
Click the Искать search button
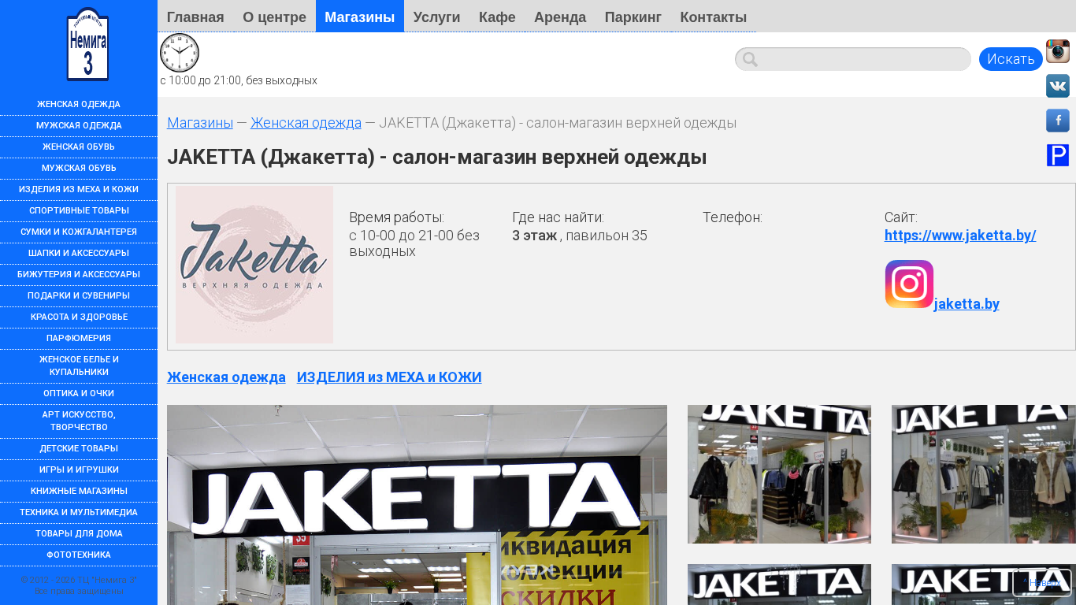click(1011, 59)
